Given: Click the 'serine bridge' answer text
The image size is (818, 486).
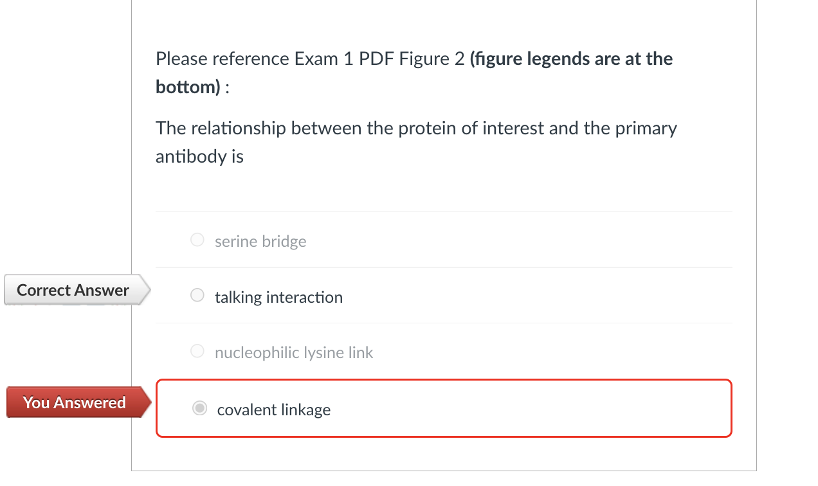Looking at the screenshot, I should coord(260,242).
